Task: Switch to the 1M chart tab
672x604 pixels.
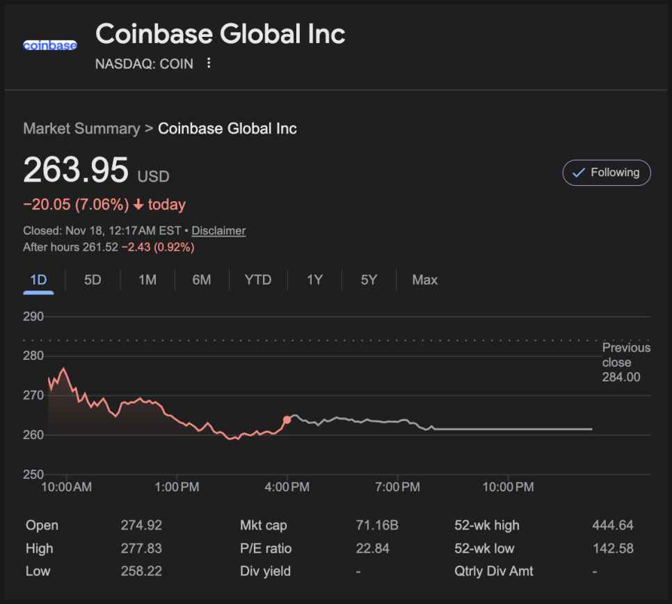Action: 147,280
